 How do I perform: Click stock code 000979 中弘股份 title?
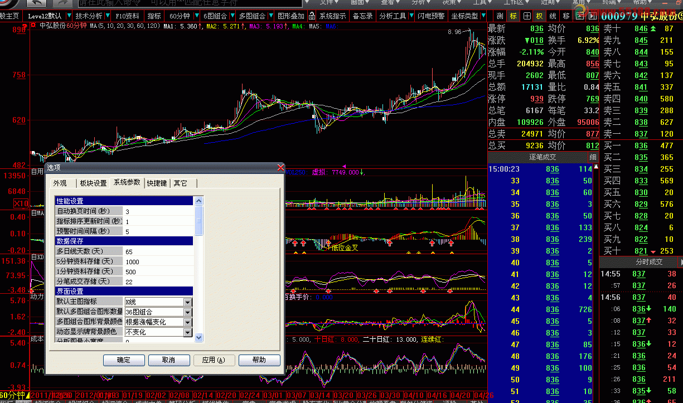click(642, 16)
